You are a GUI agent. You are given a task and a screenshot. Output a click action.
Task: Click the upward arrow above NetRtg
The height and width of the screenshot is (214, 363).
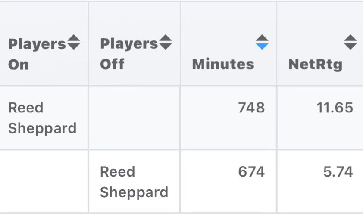tap(350, 38)
